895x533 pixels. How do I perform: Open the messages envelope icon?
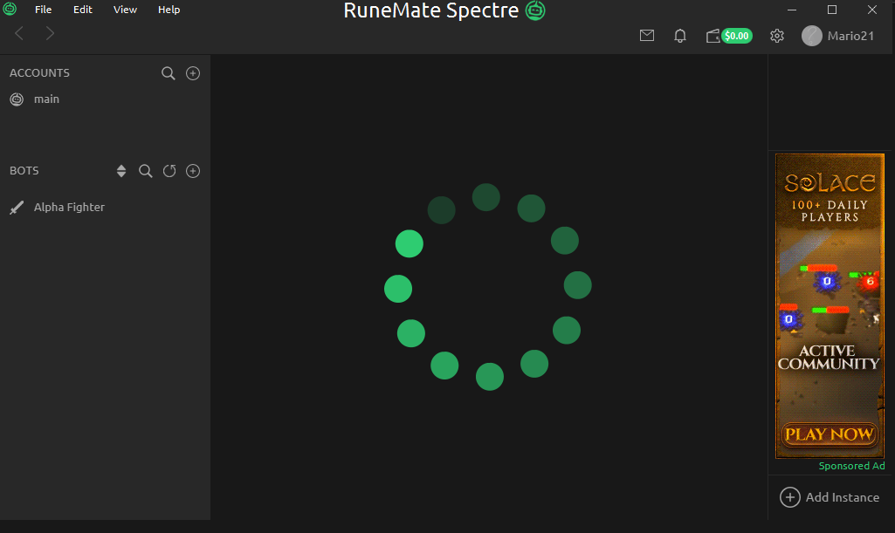(647, 36)
